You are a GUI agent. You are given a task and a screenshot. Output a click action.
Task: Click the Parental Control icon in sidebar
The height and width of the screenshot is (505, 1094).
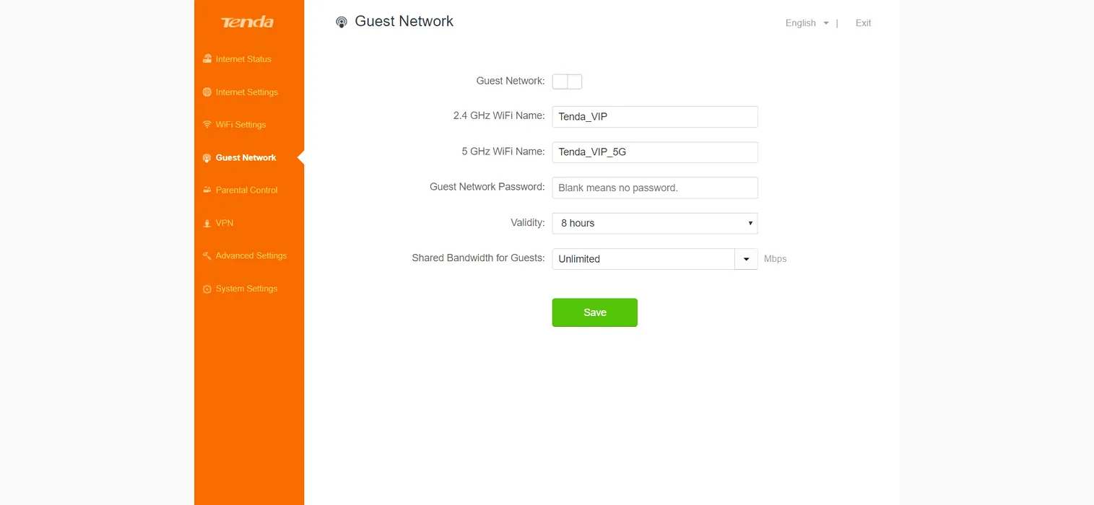[207, 190]
